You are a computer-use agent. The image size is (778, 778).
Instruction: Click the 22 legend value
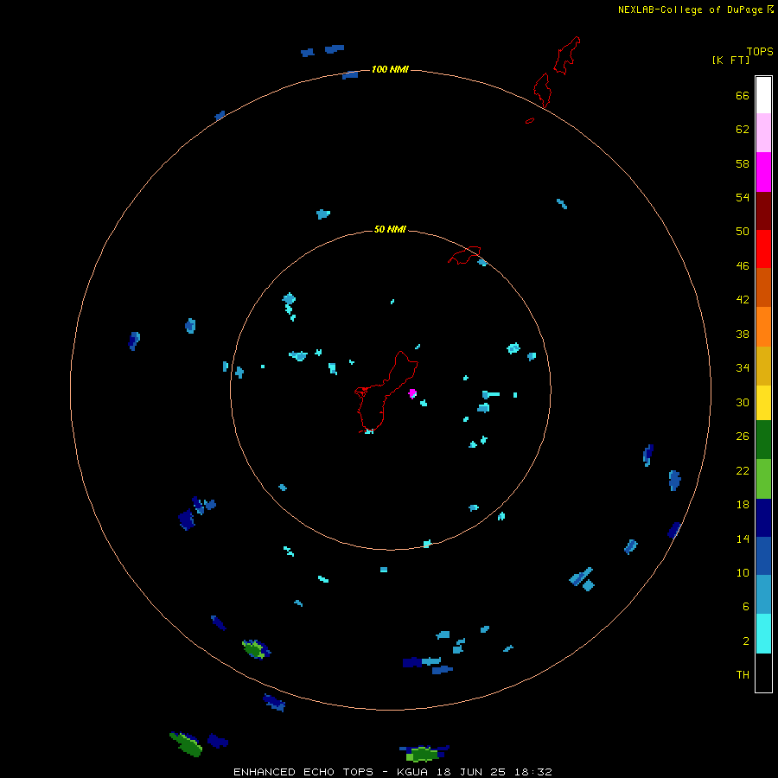coord(743,470)
